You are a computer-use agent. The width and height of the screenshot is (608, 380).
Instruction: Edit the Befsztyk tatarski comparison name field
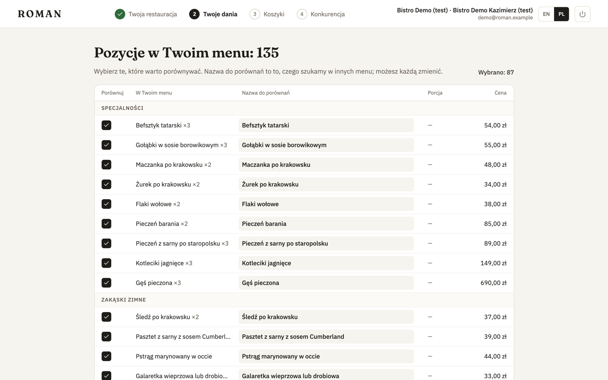coord(326,125)
